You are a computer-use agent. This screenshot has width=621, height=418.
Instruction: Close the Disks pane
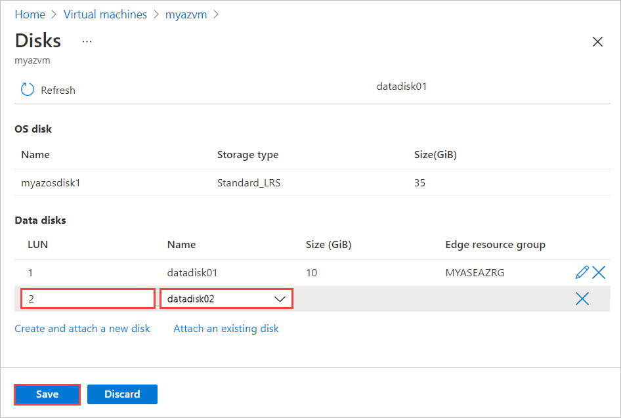point(597,41)
